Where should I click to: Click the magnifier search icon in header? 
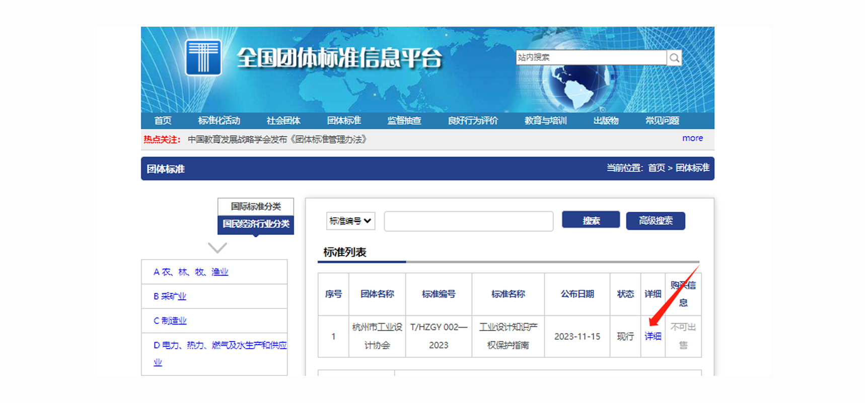coord(674,58)
